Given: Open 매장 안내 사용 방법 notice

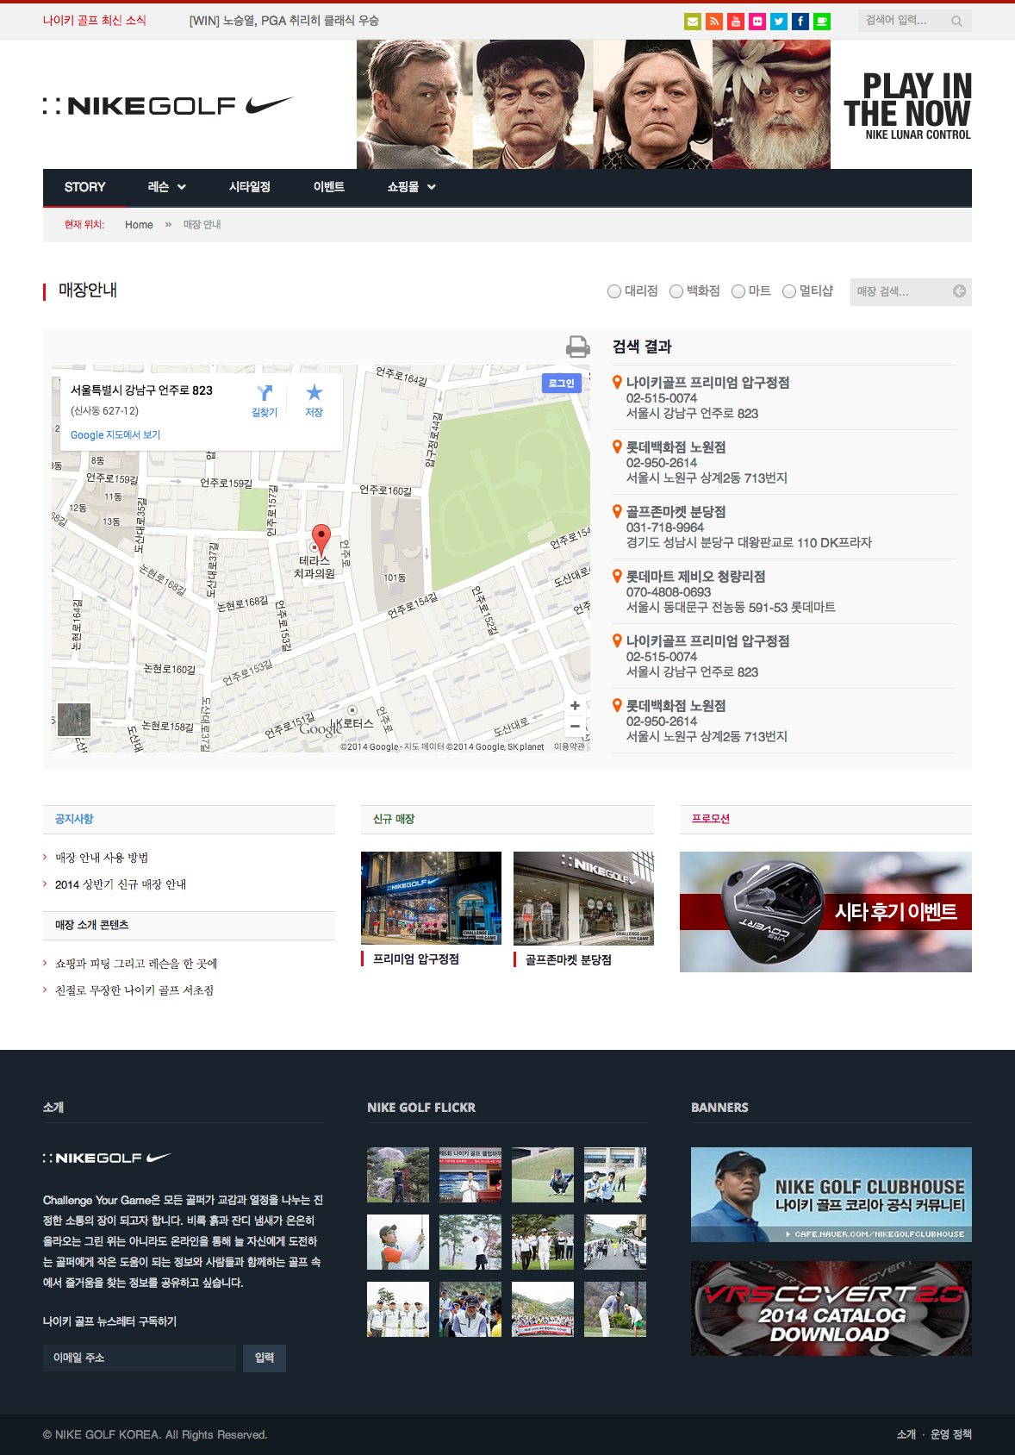Looking at the screenshot, I should pos(102,858).
